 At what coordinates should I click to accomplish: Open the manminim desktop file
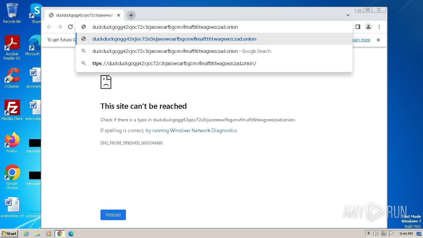coord(33,145)
